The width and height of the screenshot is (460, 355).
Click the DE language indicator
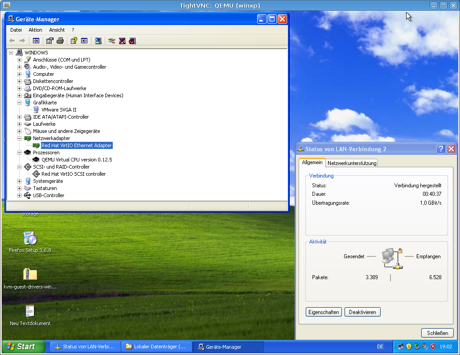pos(380,347)
